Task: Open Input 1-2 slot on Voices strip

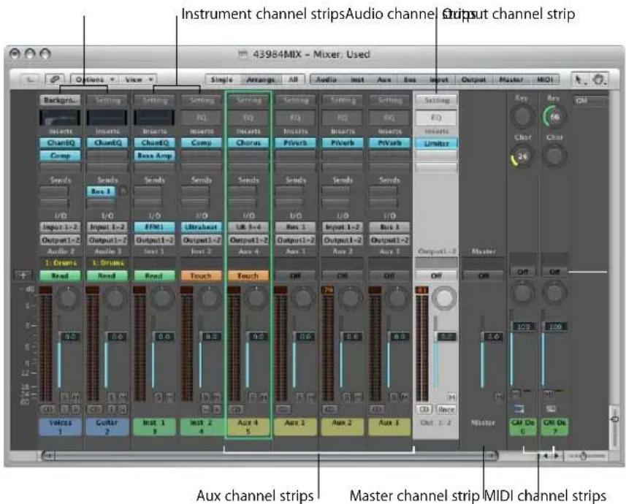Action: [60, 227]
